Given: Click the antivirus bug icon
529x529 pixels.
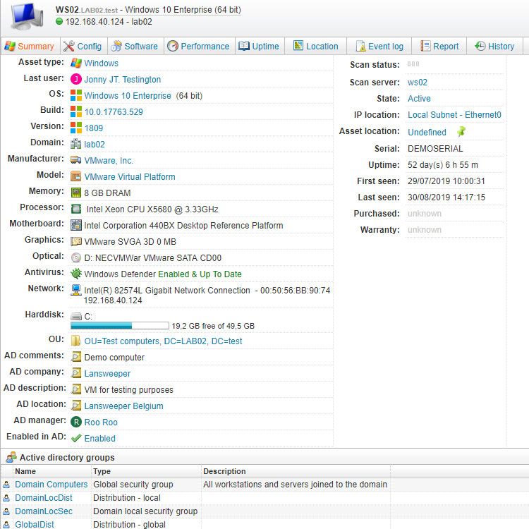Looking at the screenshot, I should point(76,274).
